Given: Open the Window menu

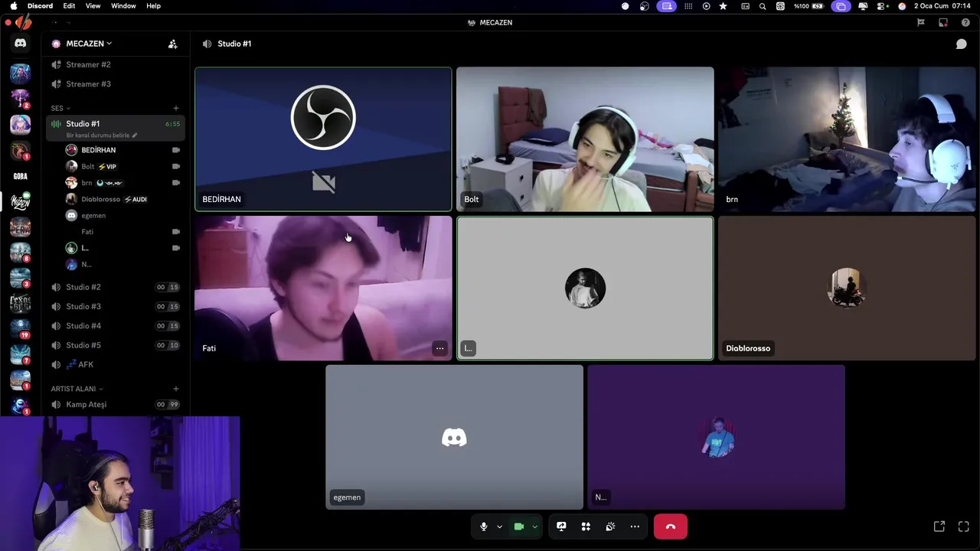Looking at the screenshot, I should pos(123,6).
